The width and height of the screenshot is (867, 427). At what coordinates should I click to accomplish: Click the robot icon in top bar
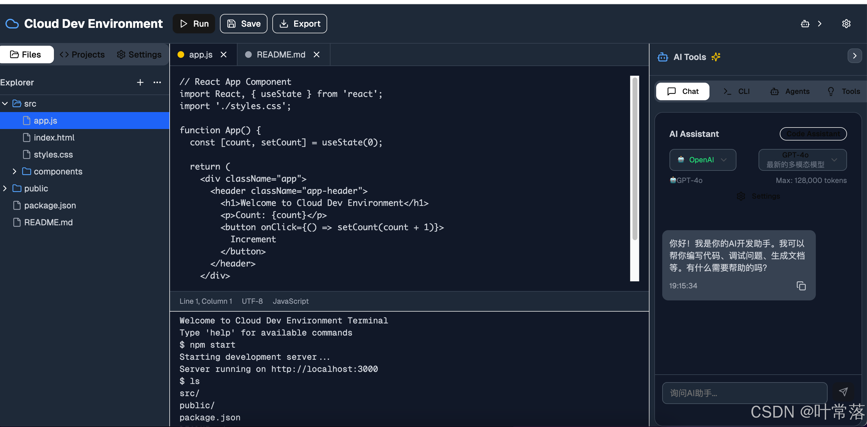(x=805, y=24)
